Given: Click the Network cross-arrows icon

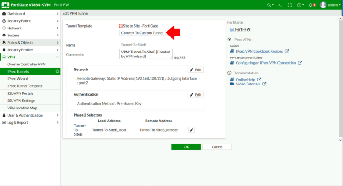Looking at the screenshot, I should click(4, 28).
